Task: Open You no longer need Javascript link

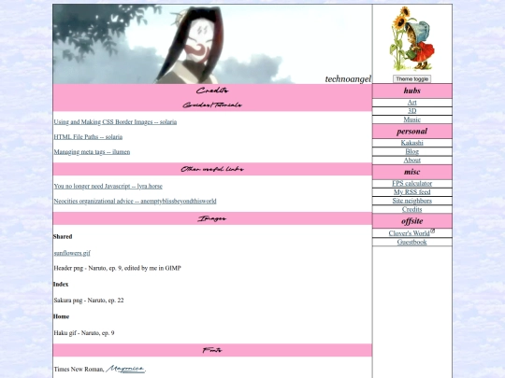Action: pyautogui.click(x=108, y=186)
